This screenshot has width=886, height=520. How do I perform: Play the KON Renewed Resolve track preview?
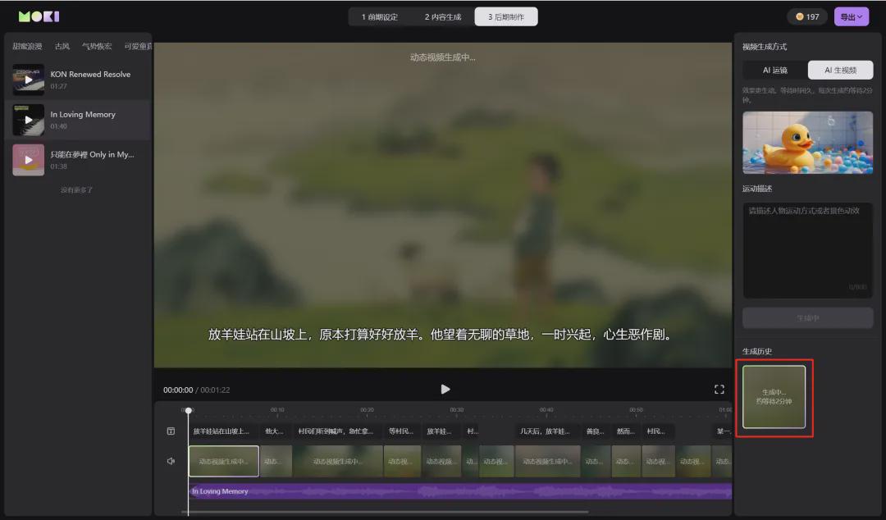(29, 80)
